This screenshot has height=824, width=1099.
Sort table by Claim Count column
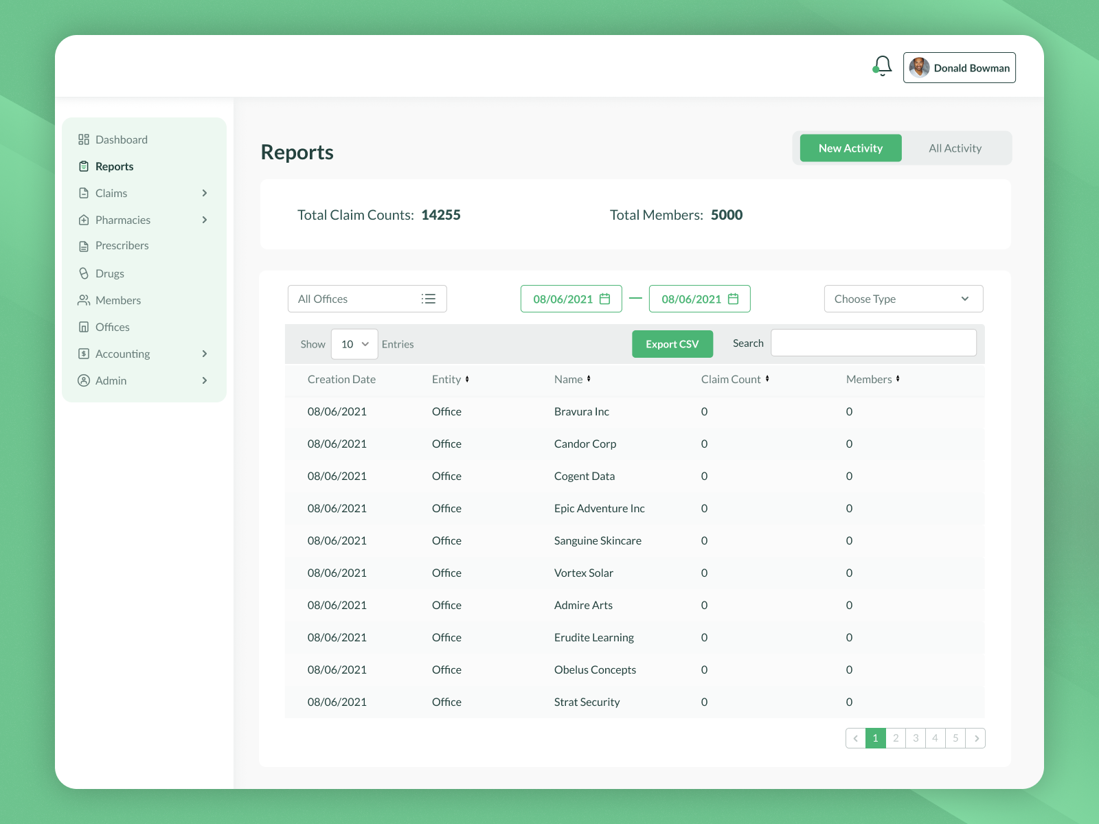click(767, 379)
